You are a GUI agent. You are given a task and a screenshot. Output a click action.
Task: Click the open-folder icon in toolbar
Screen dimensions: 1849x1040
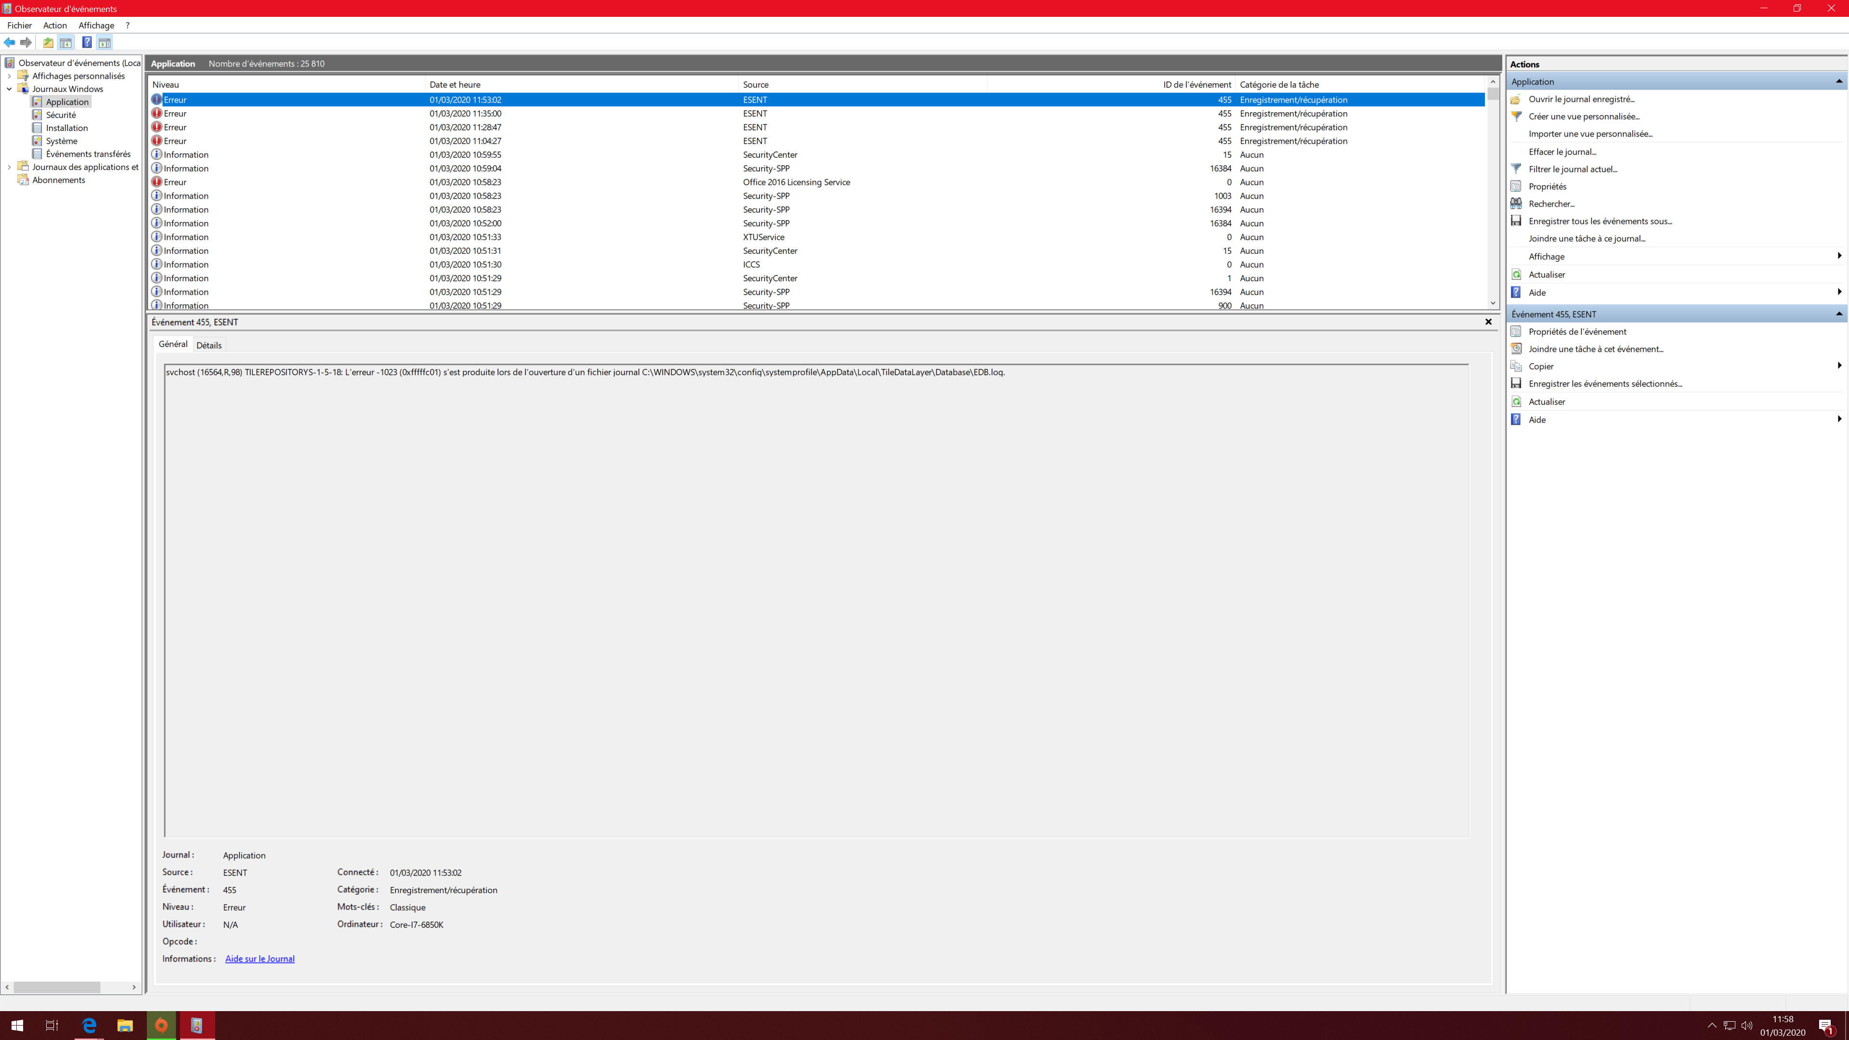click(48, 42)
